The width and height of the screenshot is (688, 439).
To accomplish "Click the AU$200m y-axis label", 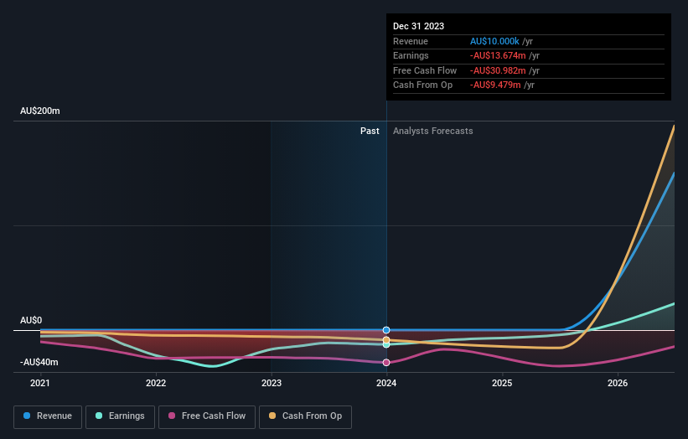I will coord(40,111).
